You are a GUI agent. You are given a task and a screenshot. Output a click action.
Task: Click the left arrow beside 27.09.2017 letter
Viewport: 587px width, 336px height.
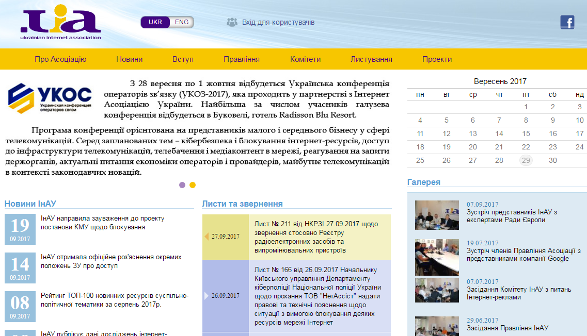[207, 237]
